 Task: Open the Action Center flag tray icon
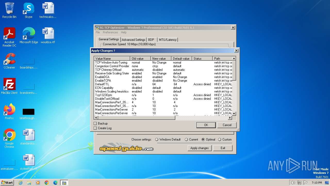[306, 183]
